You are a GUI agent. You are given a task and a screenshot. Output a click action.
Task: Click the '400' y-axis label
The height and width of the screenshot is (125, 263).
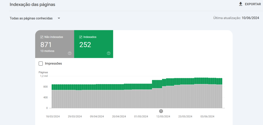tap(46, 97)
